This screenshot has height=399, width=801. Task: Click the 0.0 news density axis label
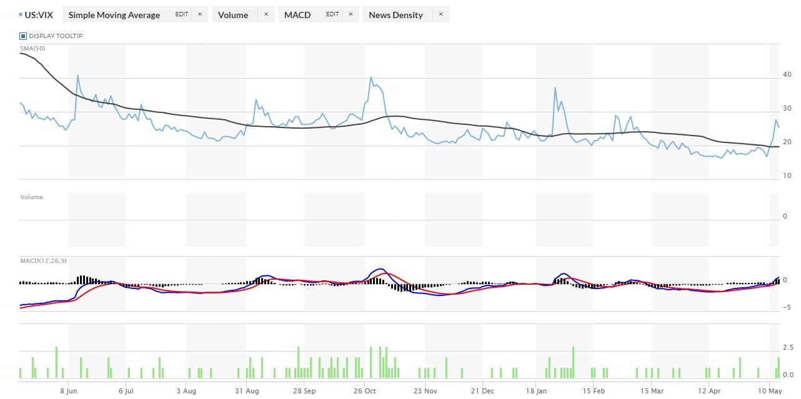(788, 375)
